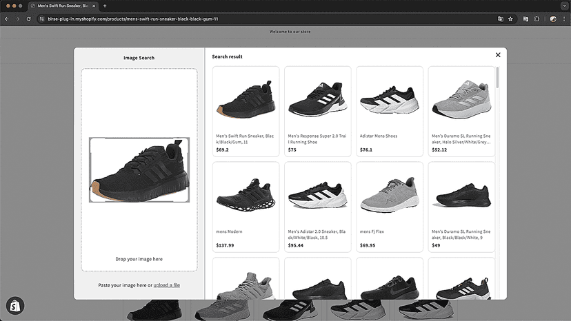Open Men's Duramo SL Black $49 result
The width and height of the screenshot is (571, 321).
click(461, 207)
